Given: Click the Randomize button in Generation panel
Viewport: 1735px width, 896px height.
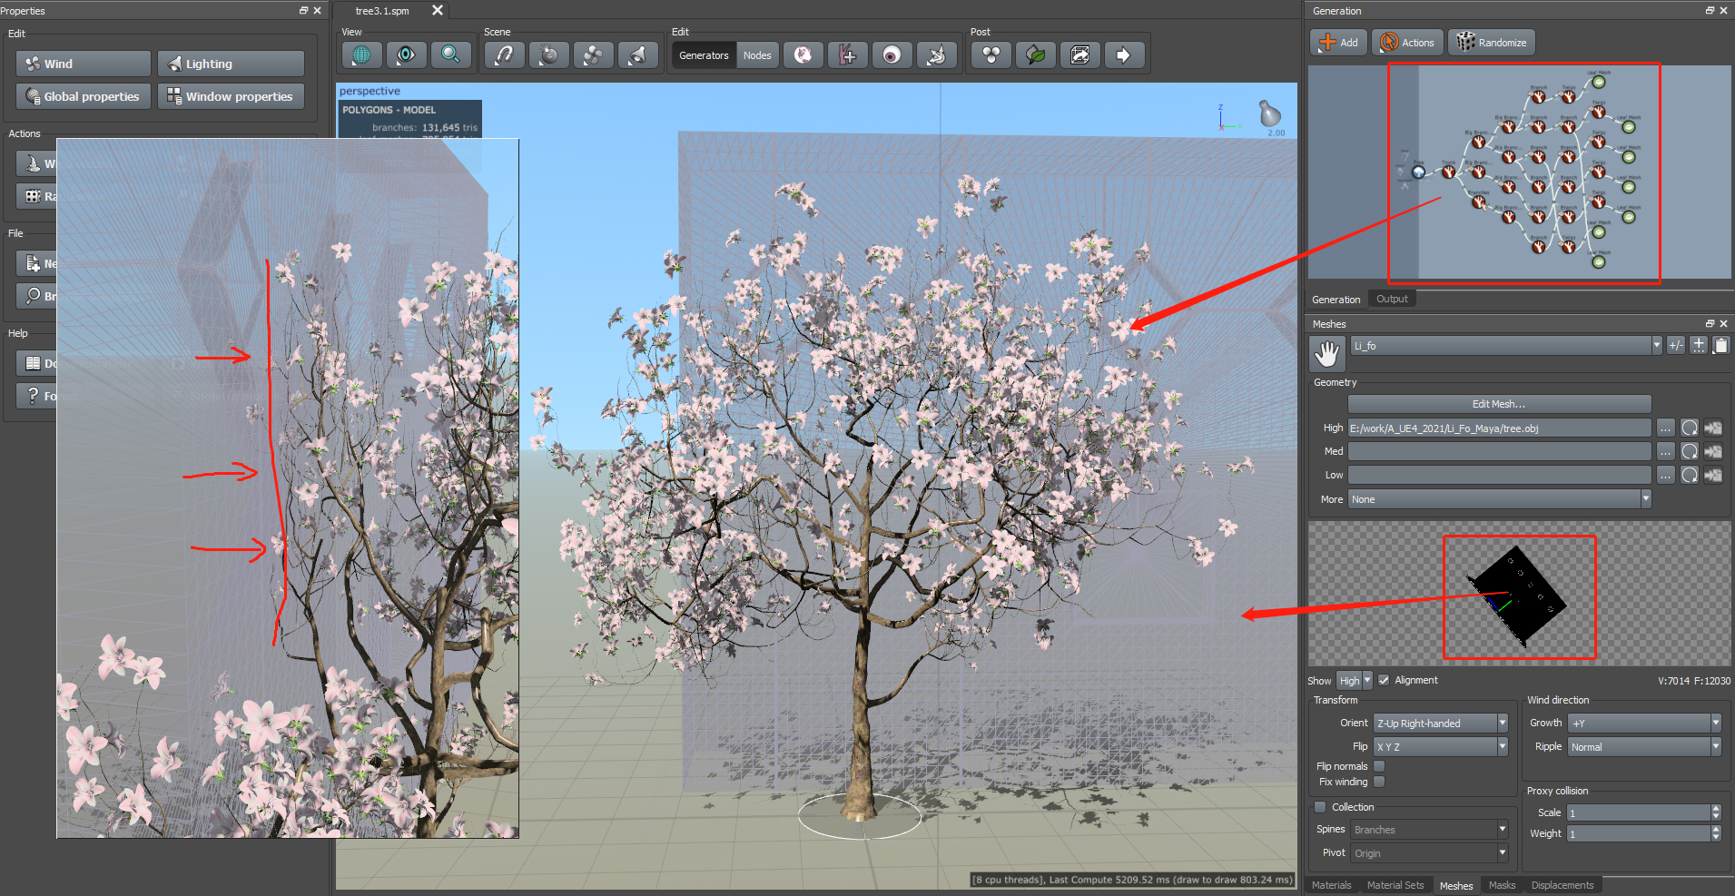Looking at the screenshot, I should [x=1493, y=43].
